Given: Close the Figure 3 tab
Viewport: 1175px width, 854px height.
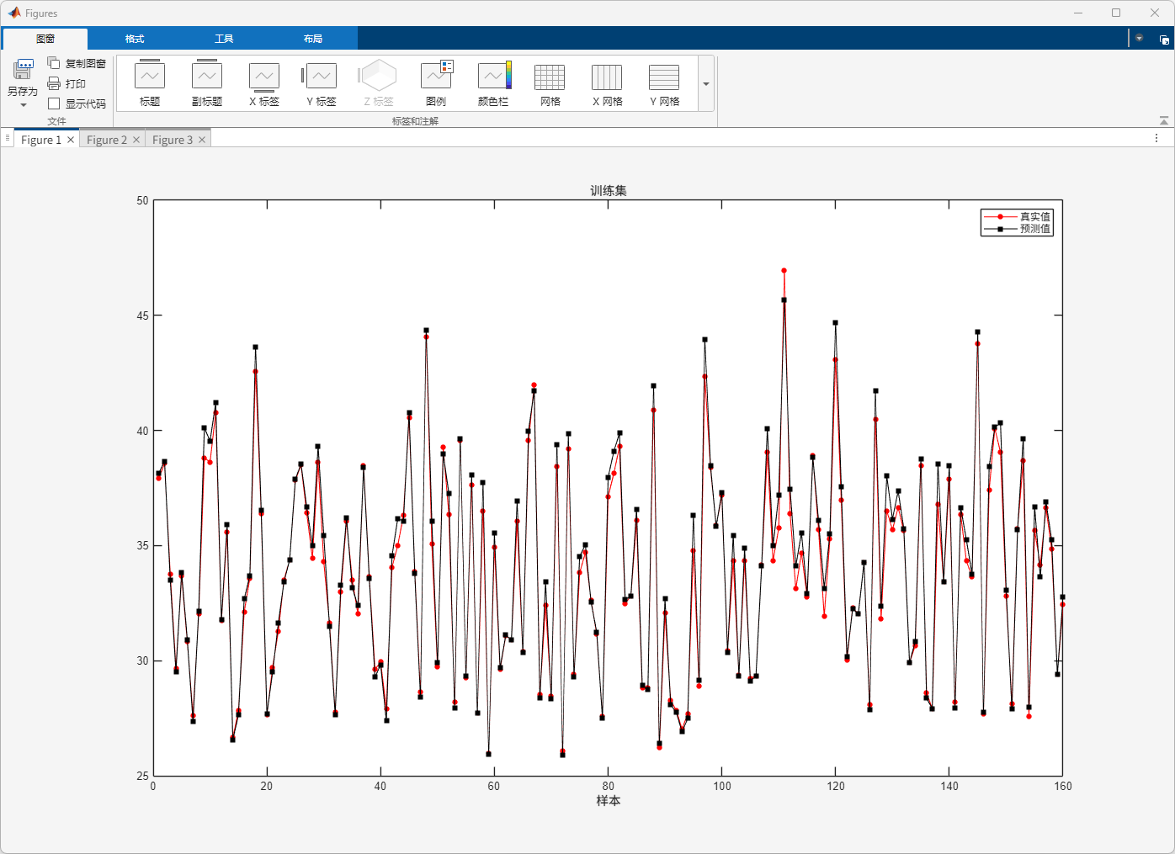Looking at the screenshot, I should click(202, 140).
